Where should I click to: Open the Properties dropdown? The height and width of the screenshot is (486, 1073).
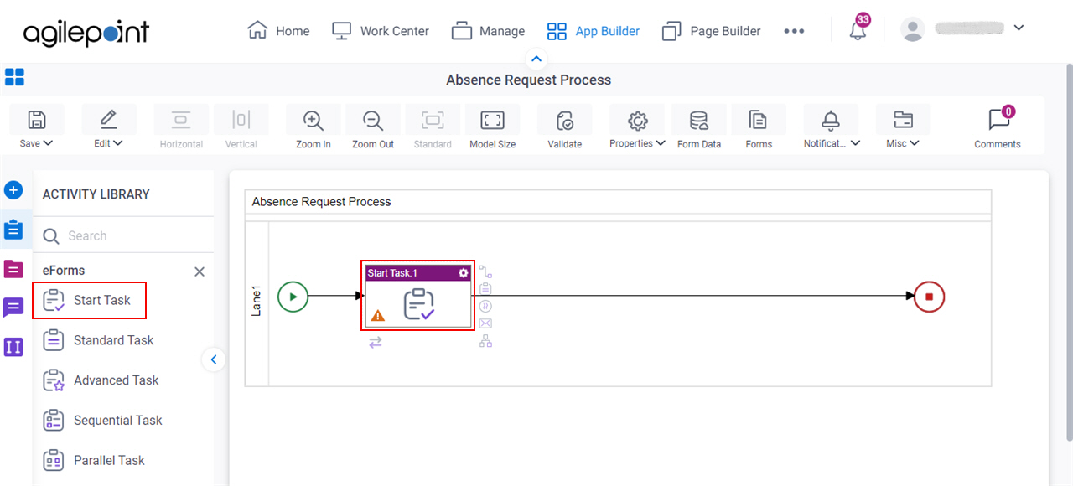[637, 129]
